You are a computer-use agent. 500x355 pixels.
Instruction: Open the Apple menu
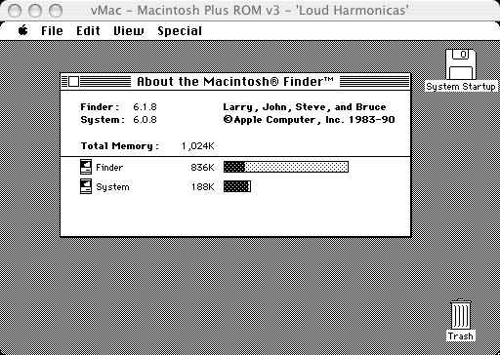click(23, 31)
